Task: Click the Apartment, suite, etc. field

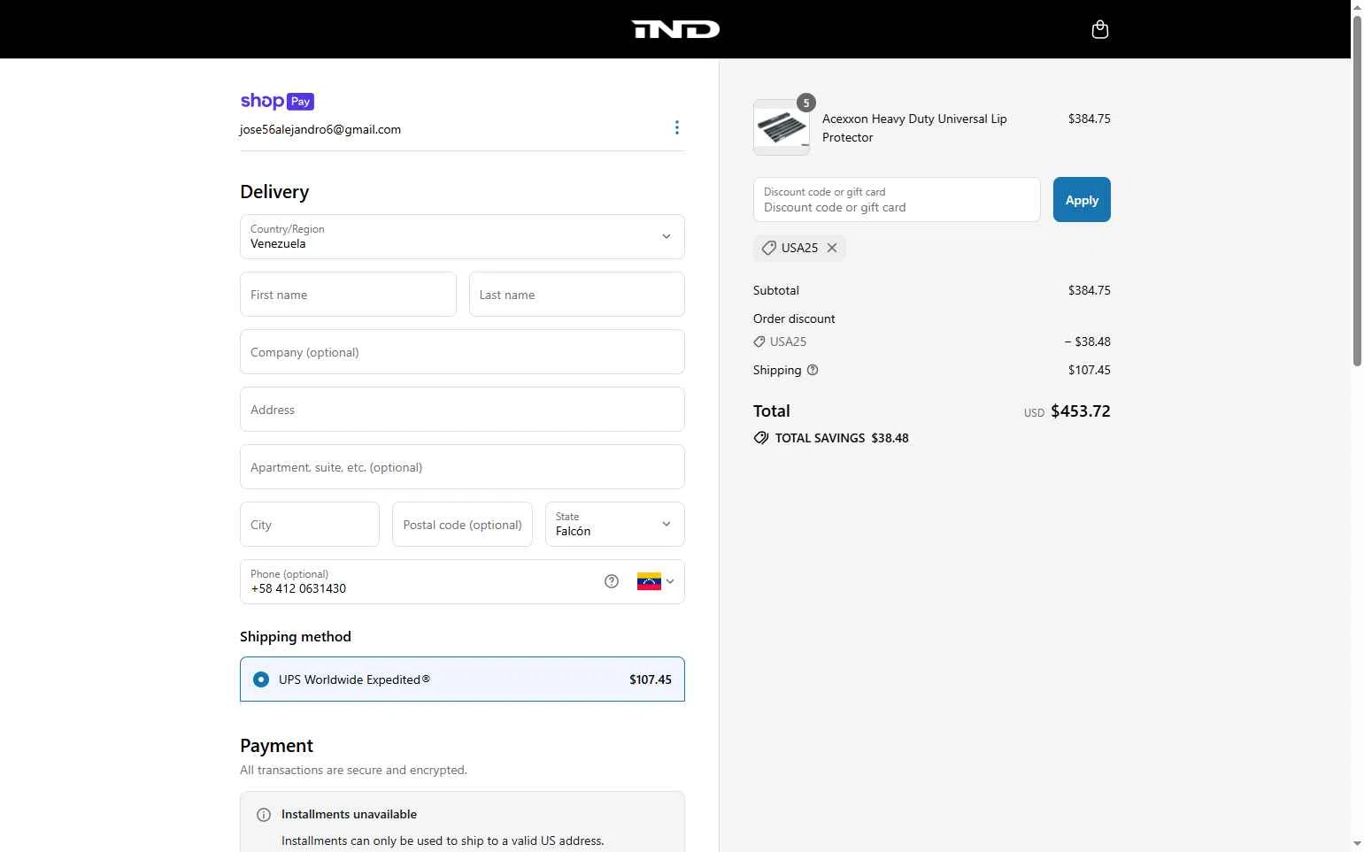Action: click(x=462, y=466)
